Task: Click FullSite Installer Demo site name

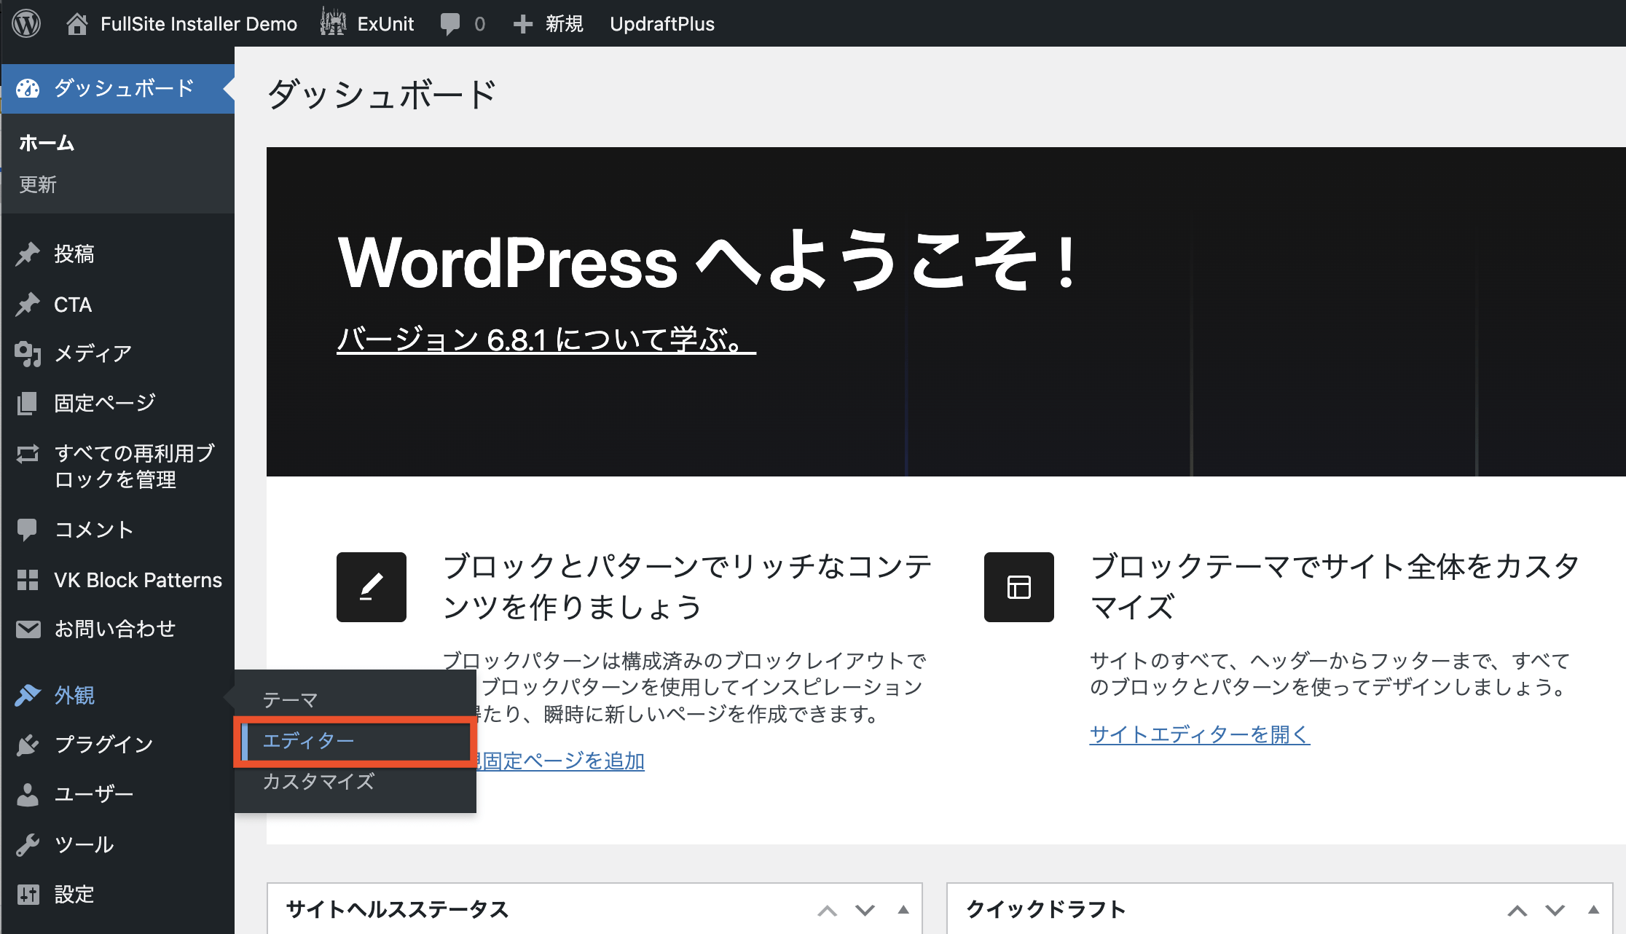Action: [x=199, y=24]
